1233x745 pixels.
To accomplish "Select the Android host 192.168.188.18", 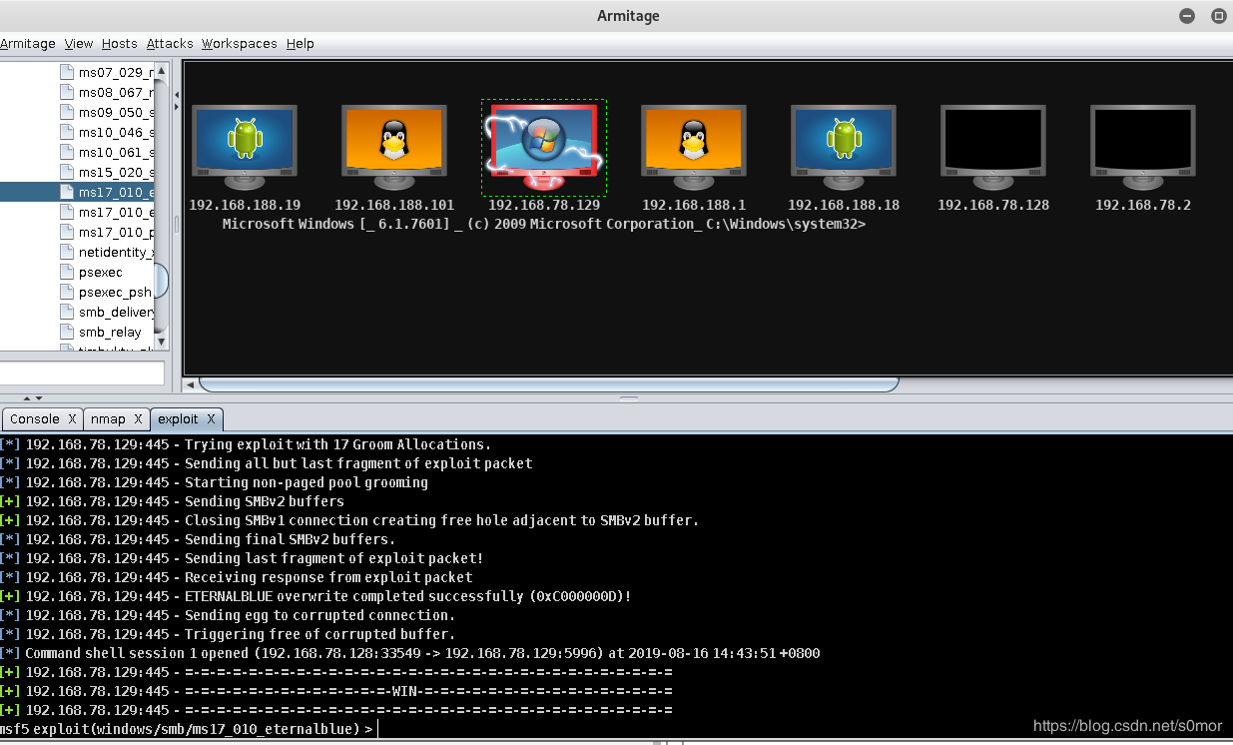I will pyautogui.click(x=844, y=148).
